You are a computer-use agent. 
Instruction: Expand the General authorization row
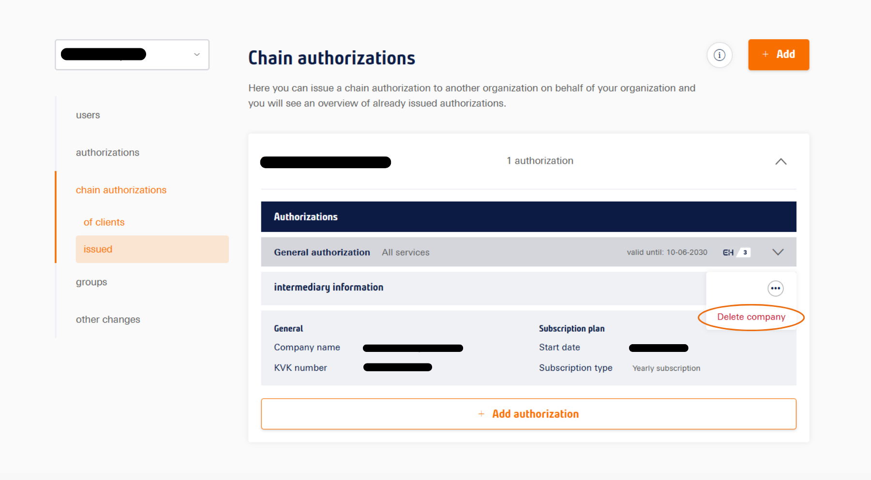(x=778, y=252)
